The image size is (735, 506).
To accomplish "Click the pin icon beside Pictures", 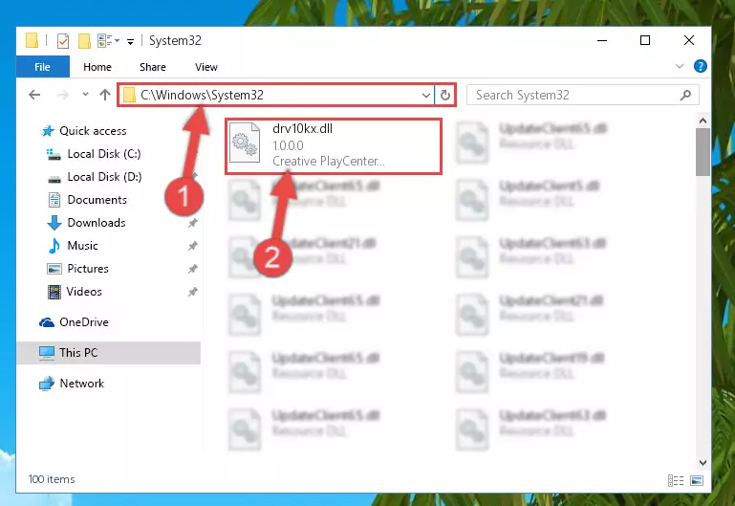I will click(193, 269).
